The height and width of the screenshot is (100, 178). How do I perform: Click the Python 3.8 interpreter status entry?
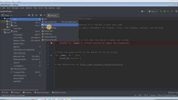pos(167,95)
